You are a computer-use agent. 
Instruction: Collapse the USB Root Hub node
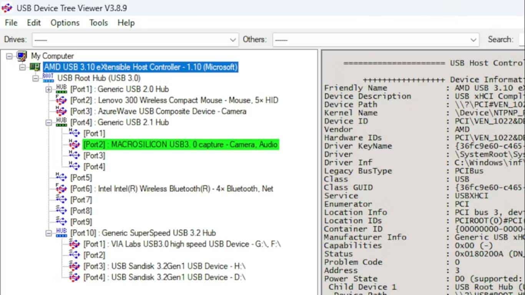coord(36,78)
